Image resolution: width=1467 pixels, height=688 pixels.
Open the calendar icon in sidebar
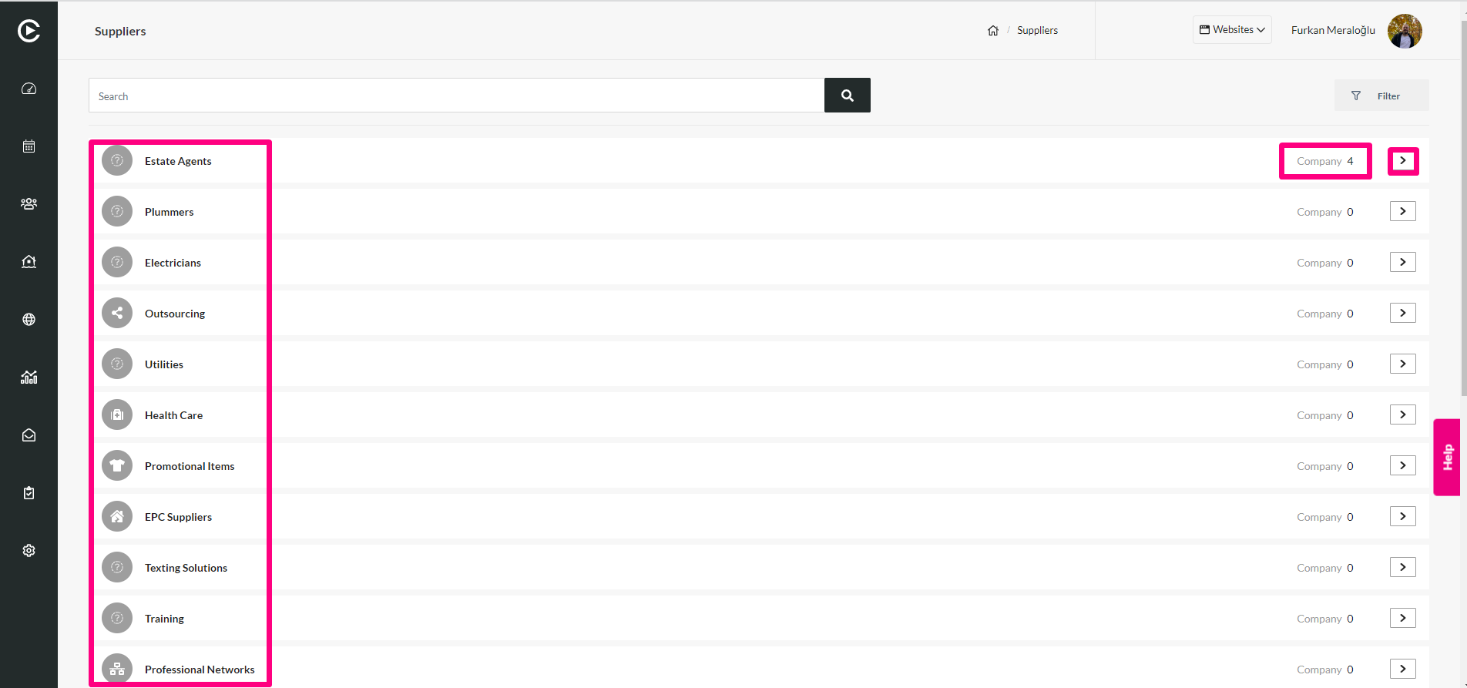(29, 146)
